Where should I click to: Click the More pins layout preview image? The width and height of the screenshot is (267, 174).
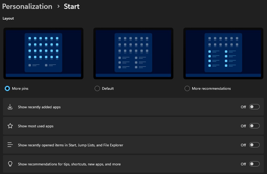pyautogui.click(x=43, y=53)
